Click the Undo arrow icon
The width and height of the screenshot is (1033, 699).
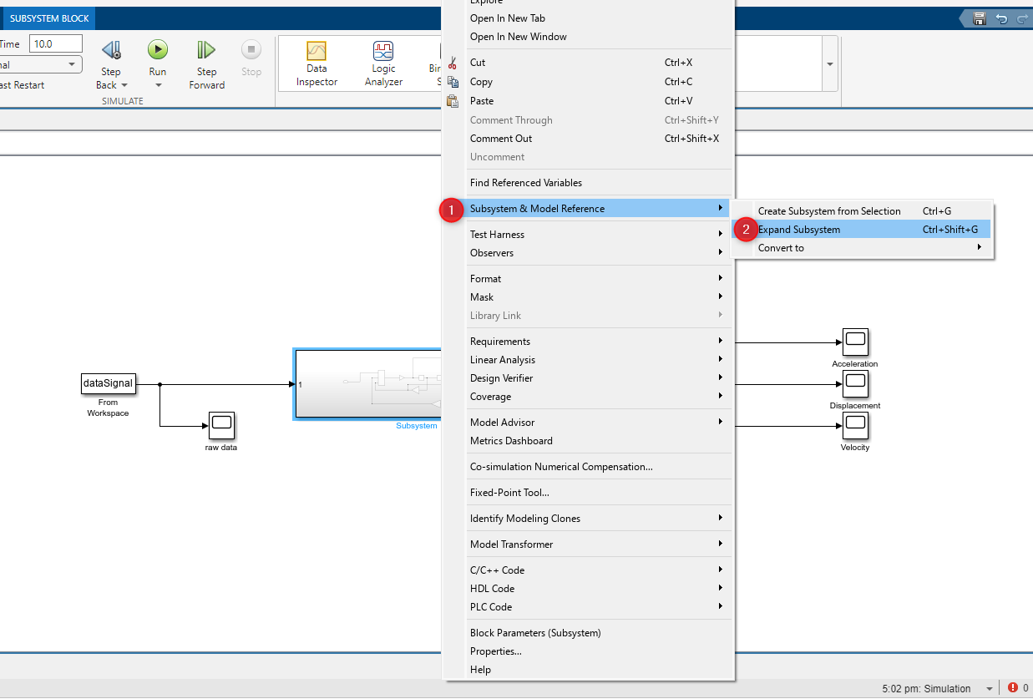1001,18
